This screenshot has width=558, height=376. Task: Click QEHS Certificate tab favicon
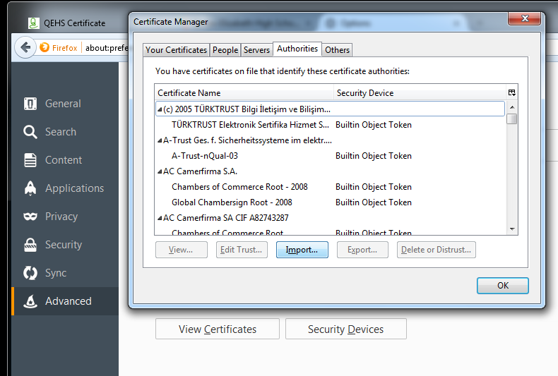(33, 23)
